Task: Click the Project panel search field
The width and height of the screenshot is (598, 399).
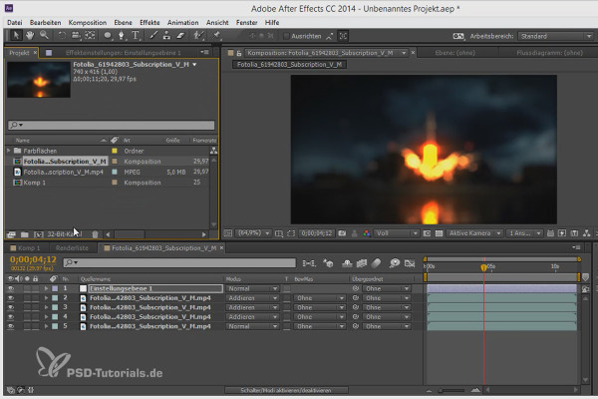Action: [x=112, y=125]
